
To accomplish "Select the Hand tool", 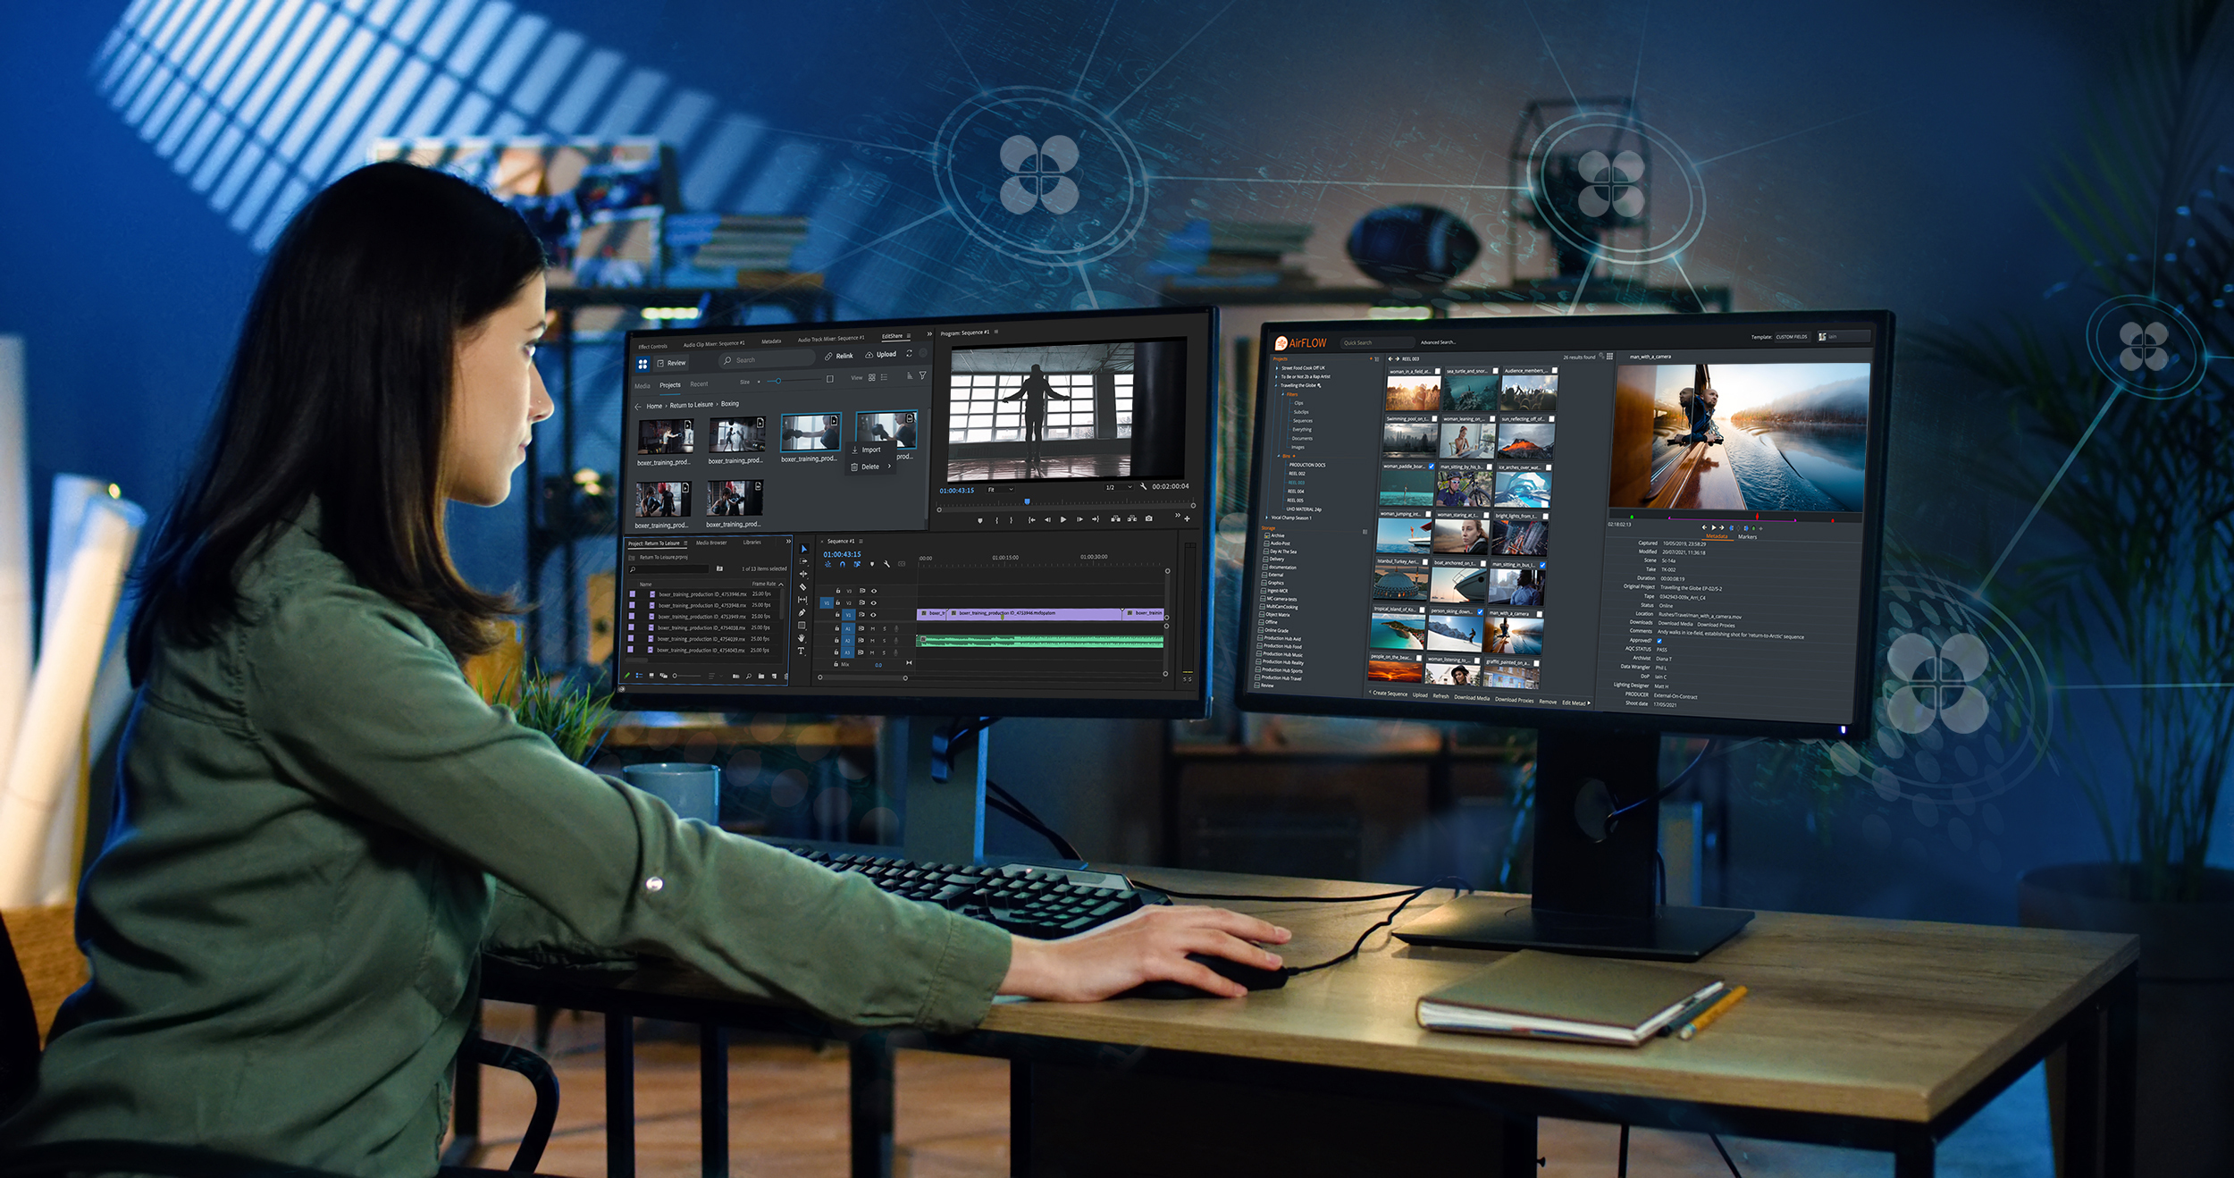I will point(801,638).
